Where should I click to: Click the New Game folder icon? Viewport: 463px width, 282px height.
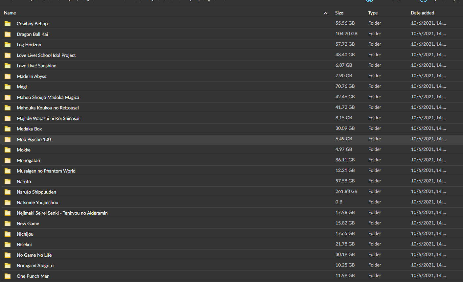(x=8, y=223)
